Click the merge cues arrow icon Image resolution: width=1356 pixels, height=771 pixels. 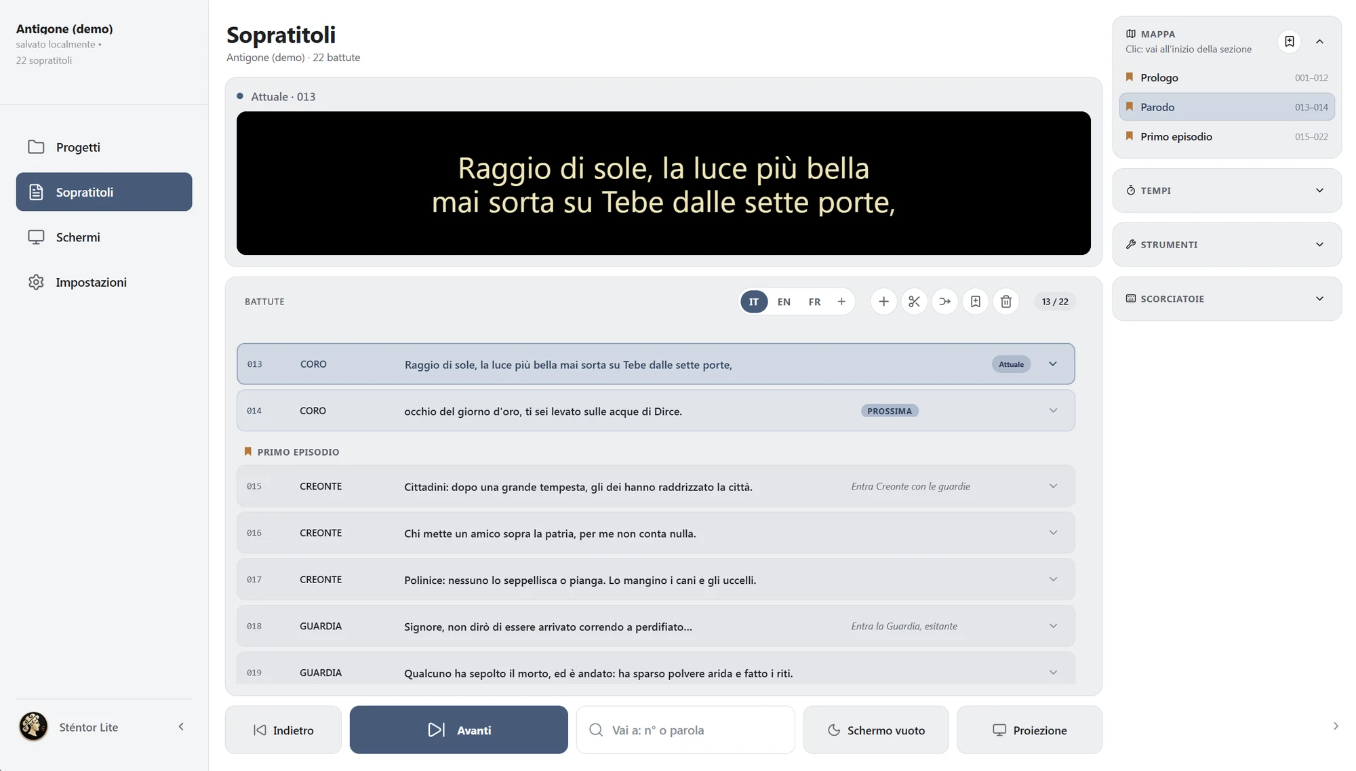pyautogui.click(x=944, y=302)
